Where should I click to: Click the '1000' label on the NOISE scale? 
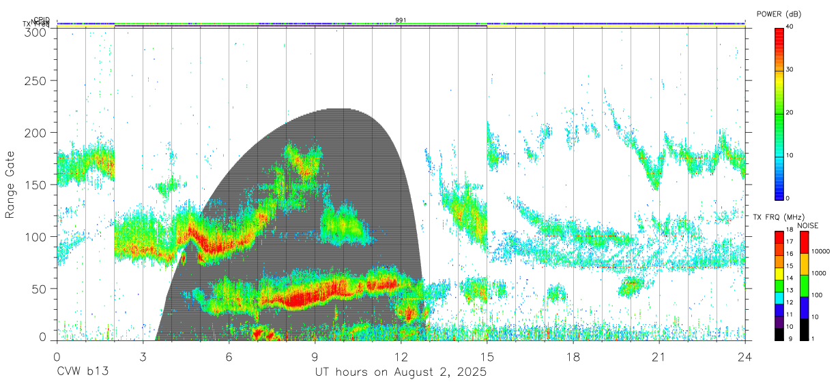(x=818, y=274)
